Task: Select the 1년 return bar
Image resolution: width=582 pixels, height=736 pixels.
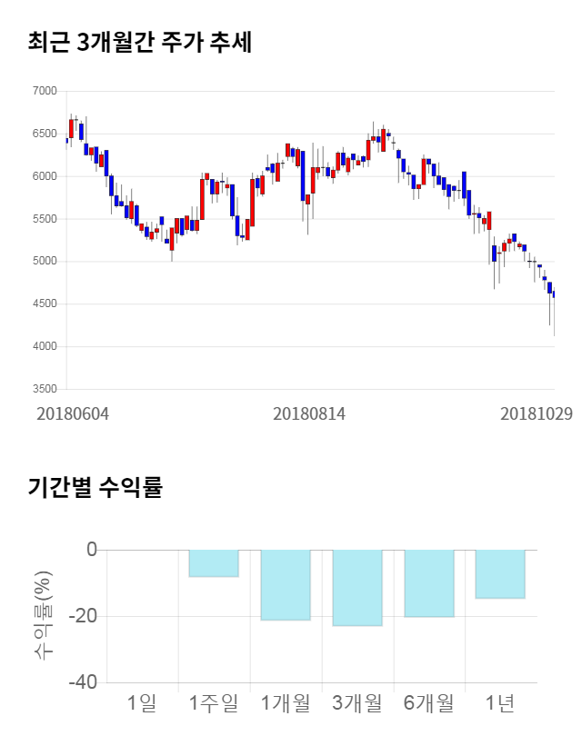Action: pos(500,573)
